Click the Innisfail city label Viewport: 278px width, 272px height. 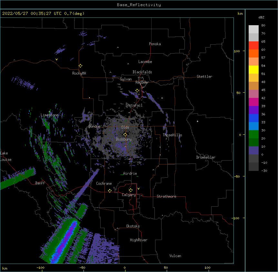point(134,105)
